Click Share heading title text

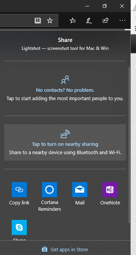(65, 40)
